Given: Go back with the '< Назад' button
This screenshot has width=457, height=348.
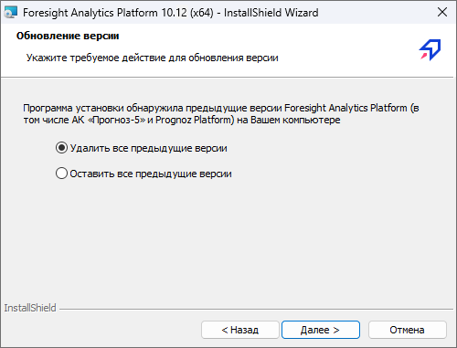Looking at the screenshot, I should click(240, 330).
